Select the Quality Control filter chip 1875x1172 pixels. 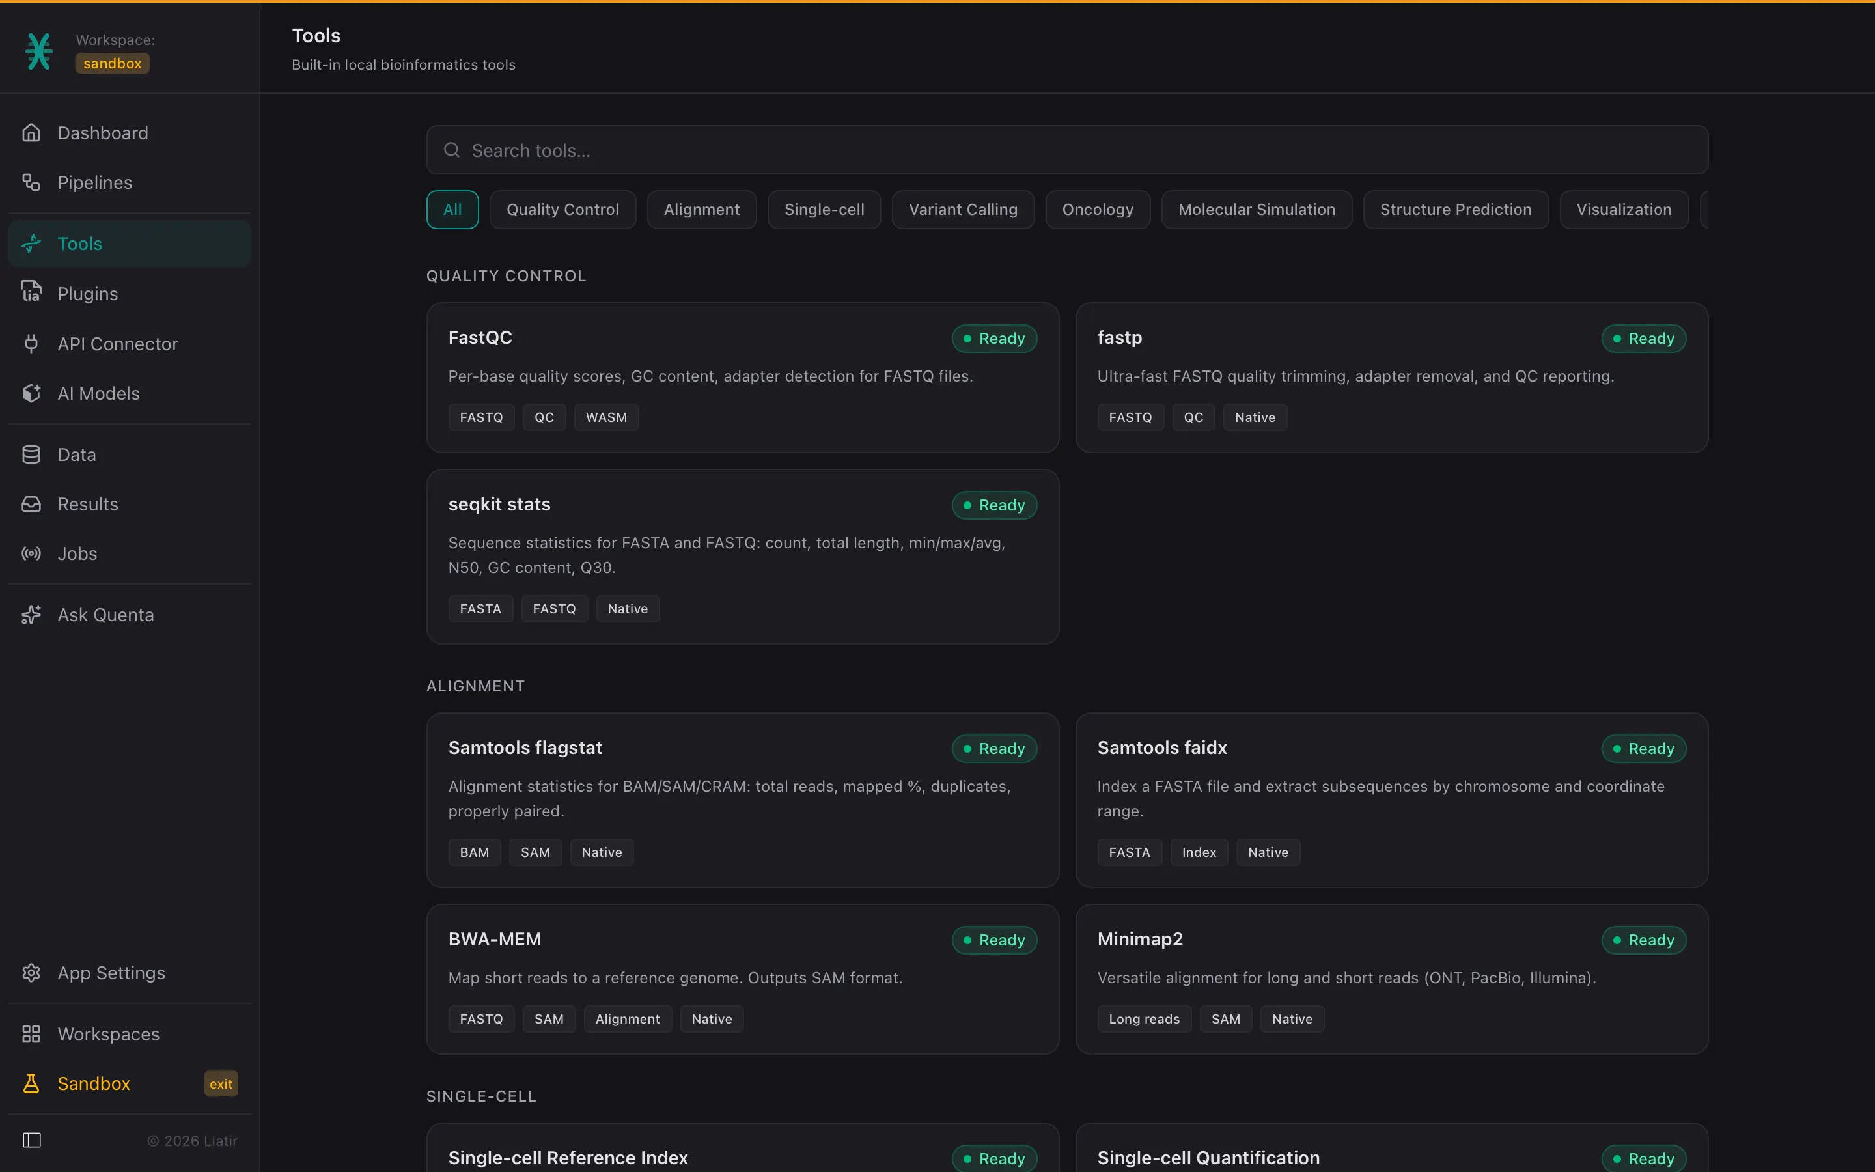click(562, 209)
